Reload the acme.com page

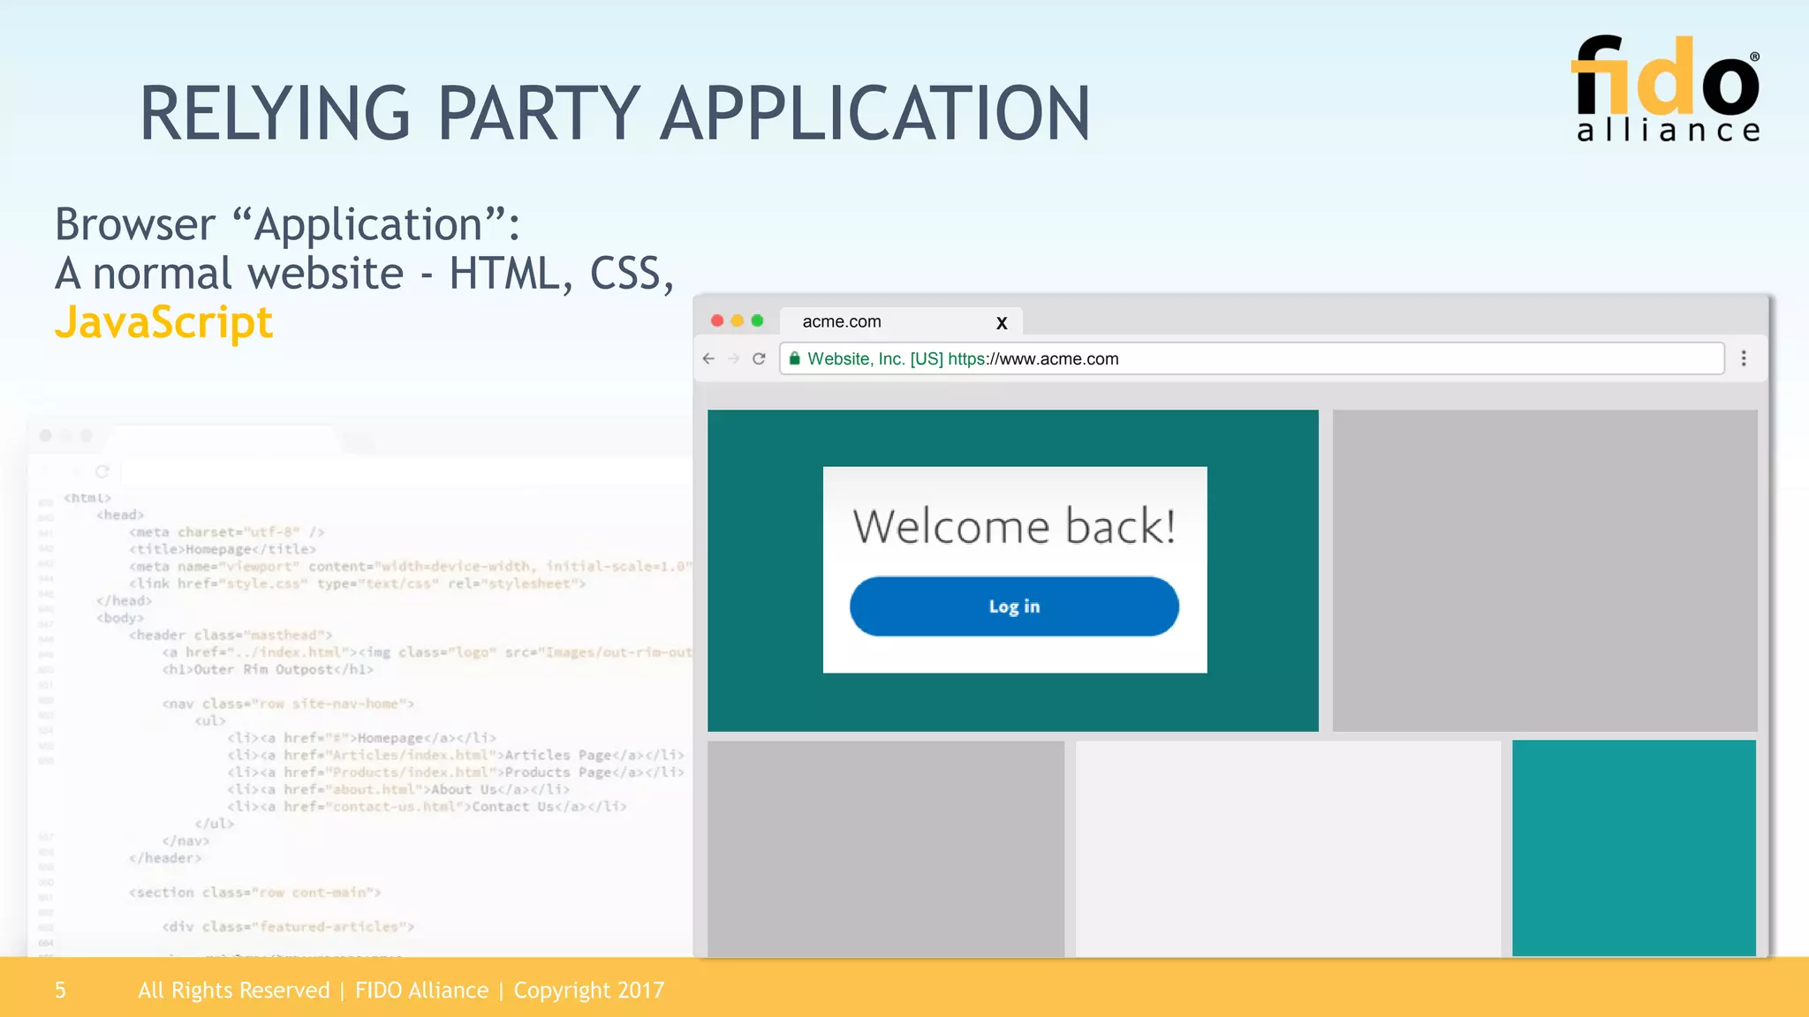[759, 358]
